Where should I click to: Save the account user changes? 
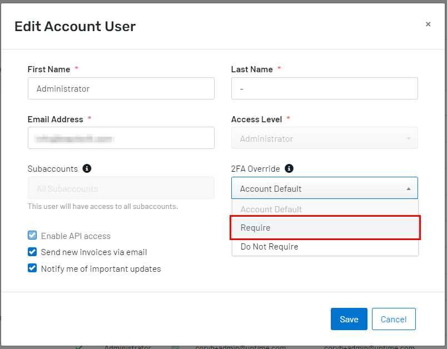pyautogui.click(x=349, y=319)
